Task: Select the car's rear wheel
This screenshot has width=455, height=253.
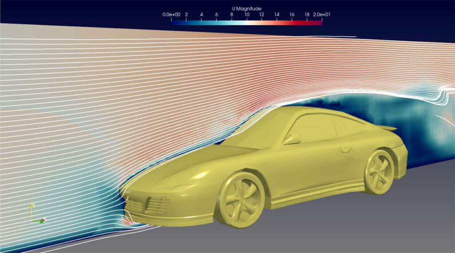Action: pyautogui.click(x=379, y=172)
